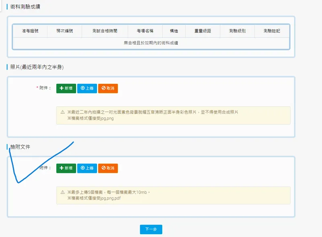Cancel attachment with 取消 under 檢附文件
This screenshot has width=322, height=237.
coord(108,168)
